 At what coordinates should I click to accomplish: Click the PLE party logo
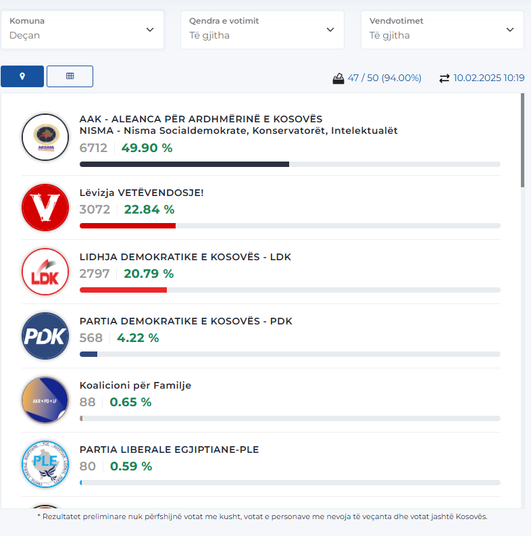[45, 464]
